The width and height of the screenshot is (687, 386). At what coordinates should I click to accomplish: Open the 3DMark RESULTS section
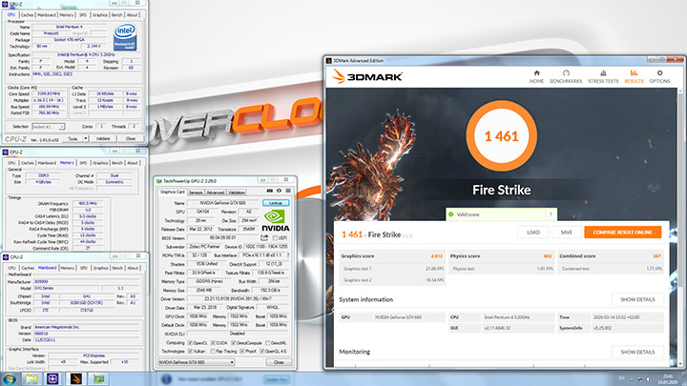[634, 76]
